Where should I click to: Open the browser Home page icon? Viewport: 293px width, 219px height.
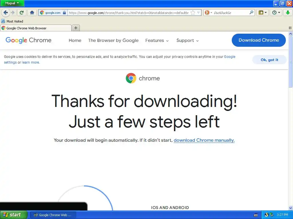[32, 13]
